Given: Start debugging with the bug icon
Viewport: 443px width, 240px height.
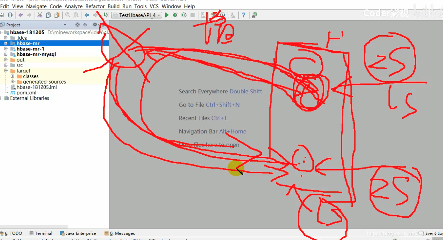Looking at the screenshot, I should [x=175, y=15].
